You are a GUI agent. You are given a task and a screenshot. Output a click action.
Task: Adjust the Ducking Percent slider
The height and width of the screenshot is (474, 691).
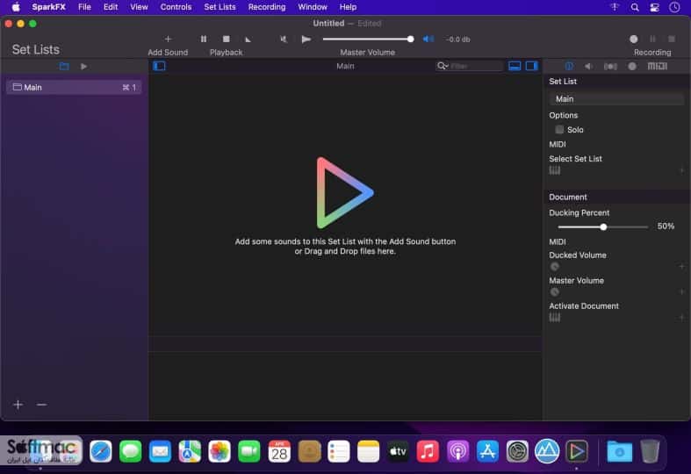point(603,226)
